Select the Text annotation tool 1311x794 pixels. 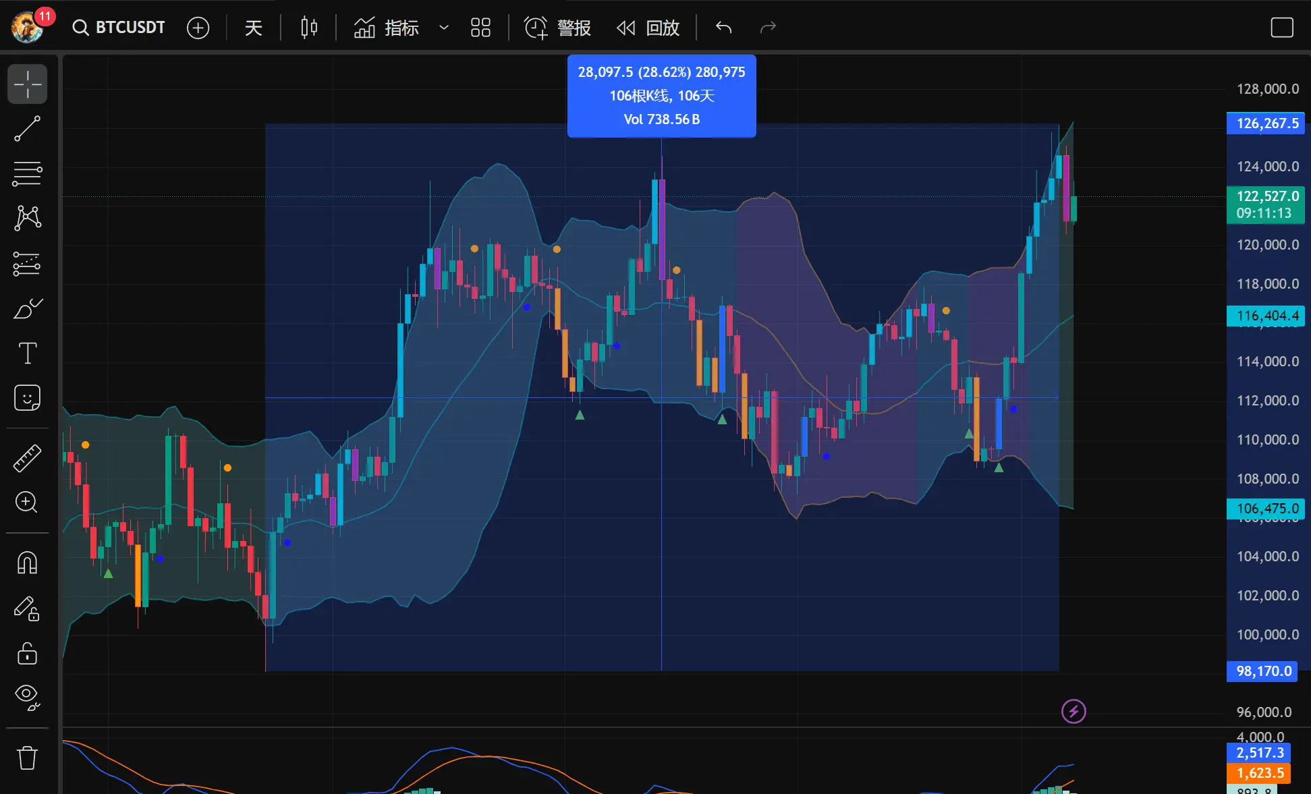[27, 353]
